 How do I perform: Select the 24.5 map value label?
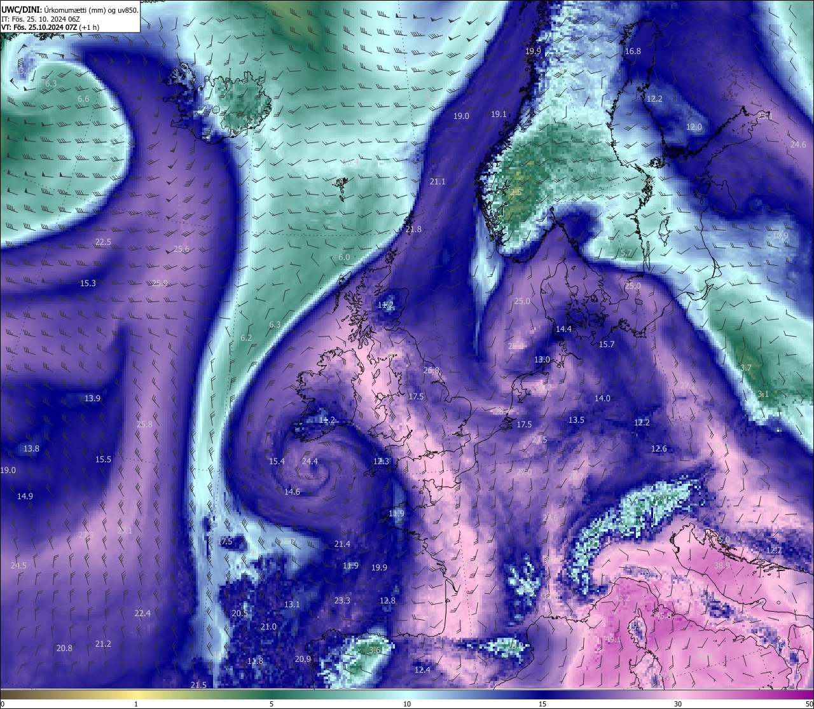point(18,566)
